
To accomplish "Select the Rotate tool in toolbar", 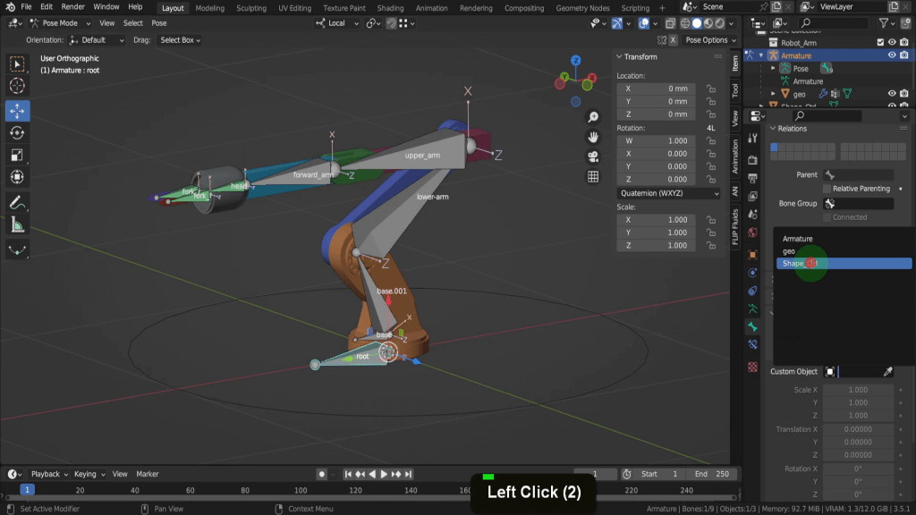I will 17,133.
